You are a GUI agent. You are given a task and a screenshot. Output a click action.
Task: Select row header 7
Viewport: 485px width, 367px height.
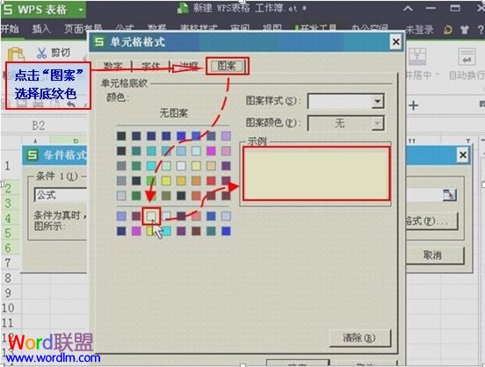(x=9, y=263)
